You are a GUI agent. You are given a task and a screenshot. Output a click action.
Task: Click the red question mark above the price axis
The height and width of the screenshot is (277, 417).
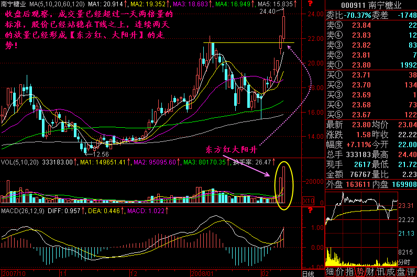click(311, 3)
